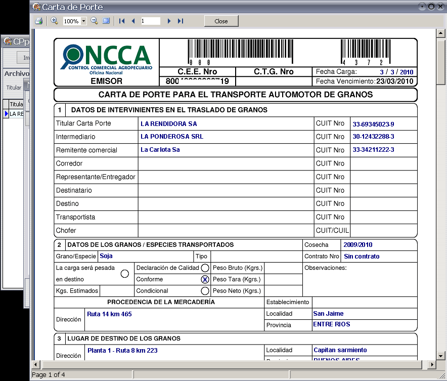Go to the first report page

tap(122, 21)
